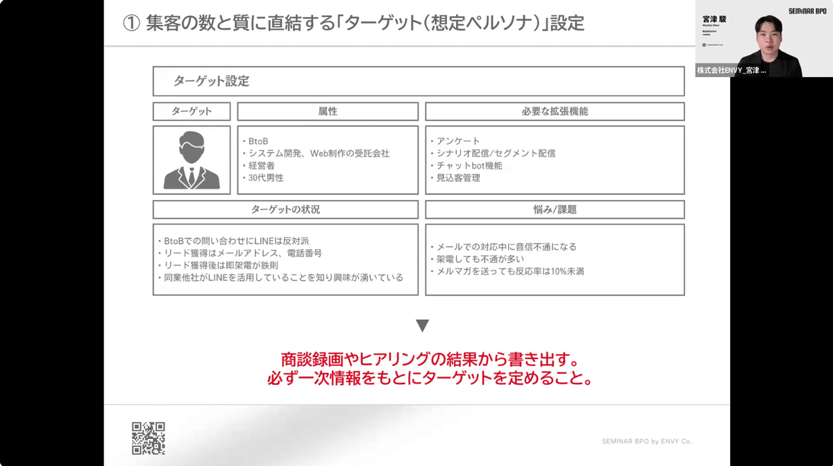
Task: Click the メルマガを送っても反応率は10%未満 line
Action: click(x=507, y=271)
